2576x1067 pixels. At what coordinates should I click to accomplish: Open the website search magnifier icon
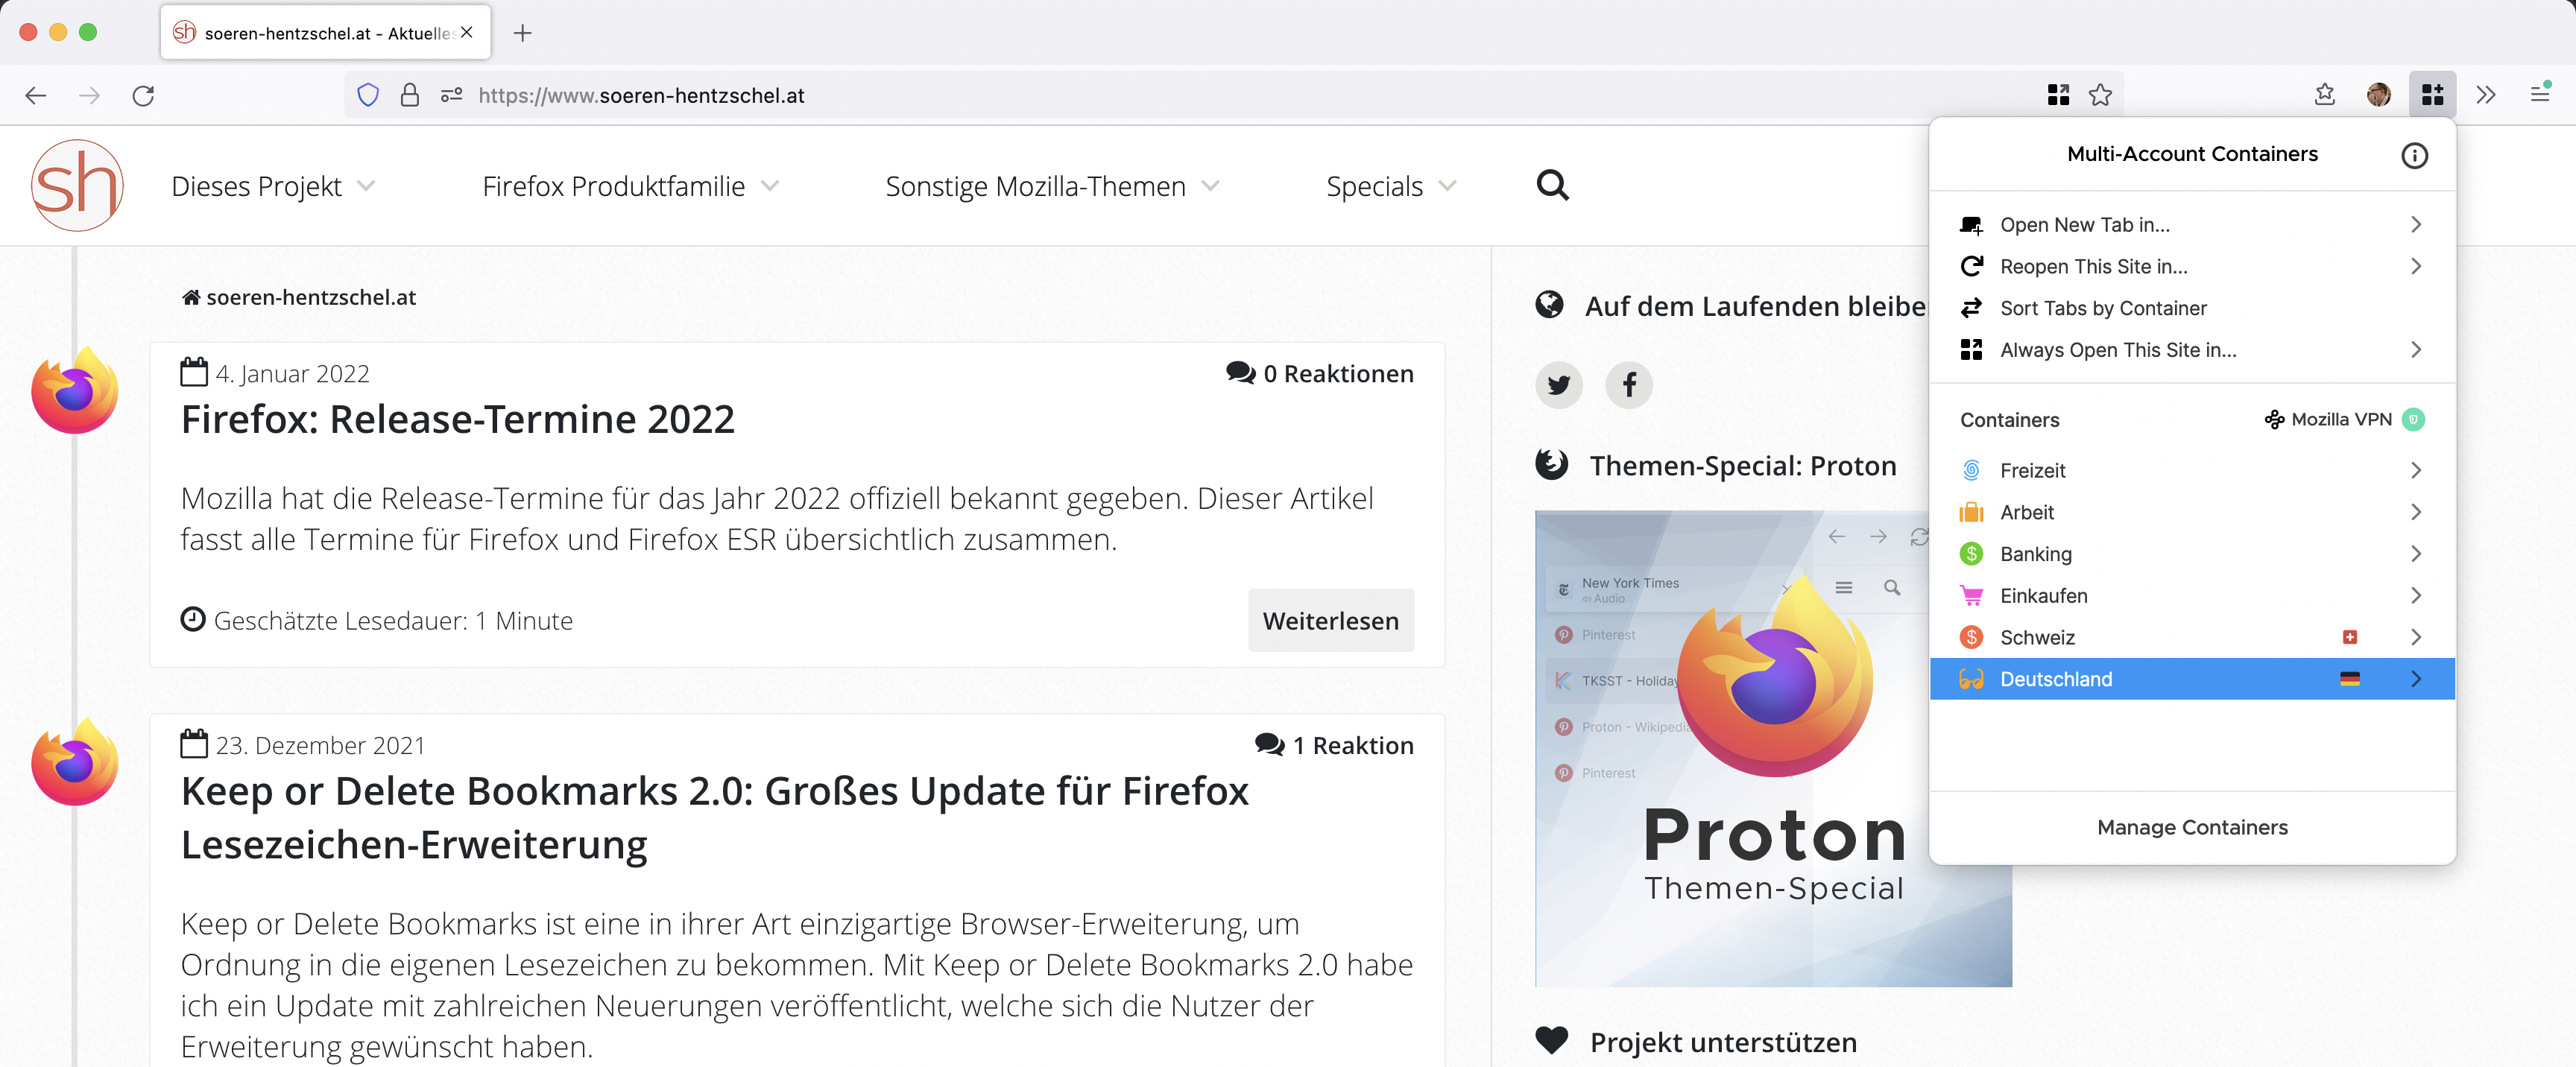point(1552,185)
